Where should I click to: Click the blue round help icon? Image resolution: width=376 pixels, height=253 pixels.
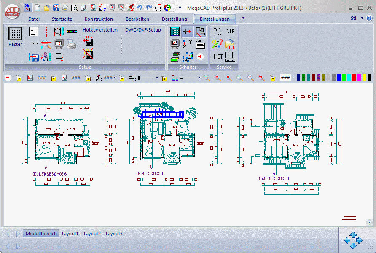369,18
